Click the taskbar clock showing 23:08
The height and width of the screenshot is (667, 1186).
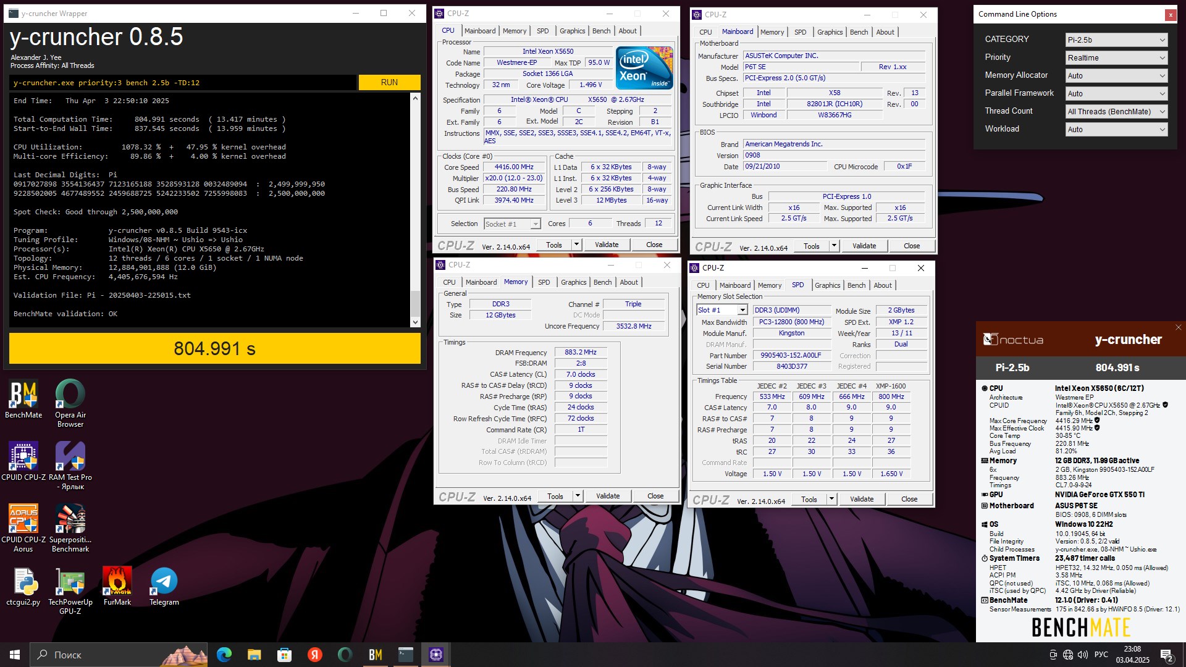[1132, 655]
